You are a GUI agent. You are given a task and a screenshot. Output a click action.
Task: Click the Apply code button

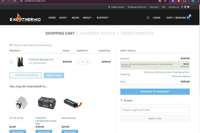pos(155,118)
